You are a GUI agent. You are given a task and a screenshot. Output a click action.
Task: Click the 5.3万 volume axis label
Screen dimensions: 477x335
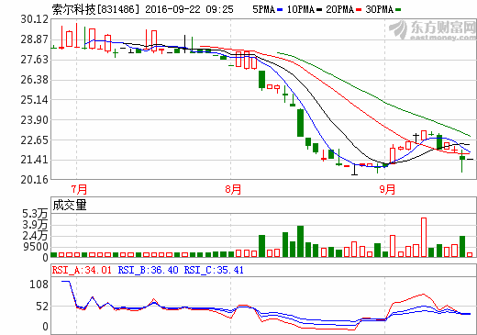[36, 214]
